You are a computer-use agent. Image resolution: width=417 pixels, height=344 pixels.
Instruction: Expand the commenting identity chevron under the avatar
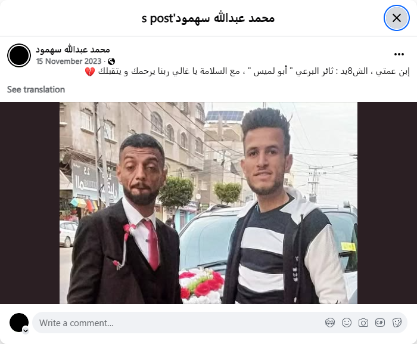click(x=26, y=330)
